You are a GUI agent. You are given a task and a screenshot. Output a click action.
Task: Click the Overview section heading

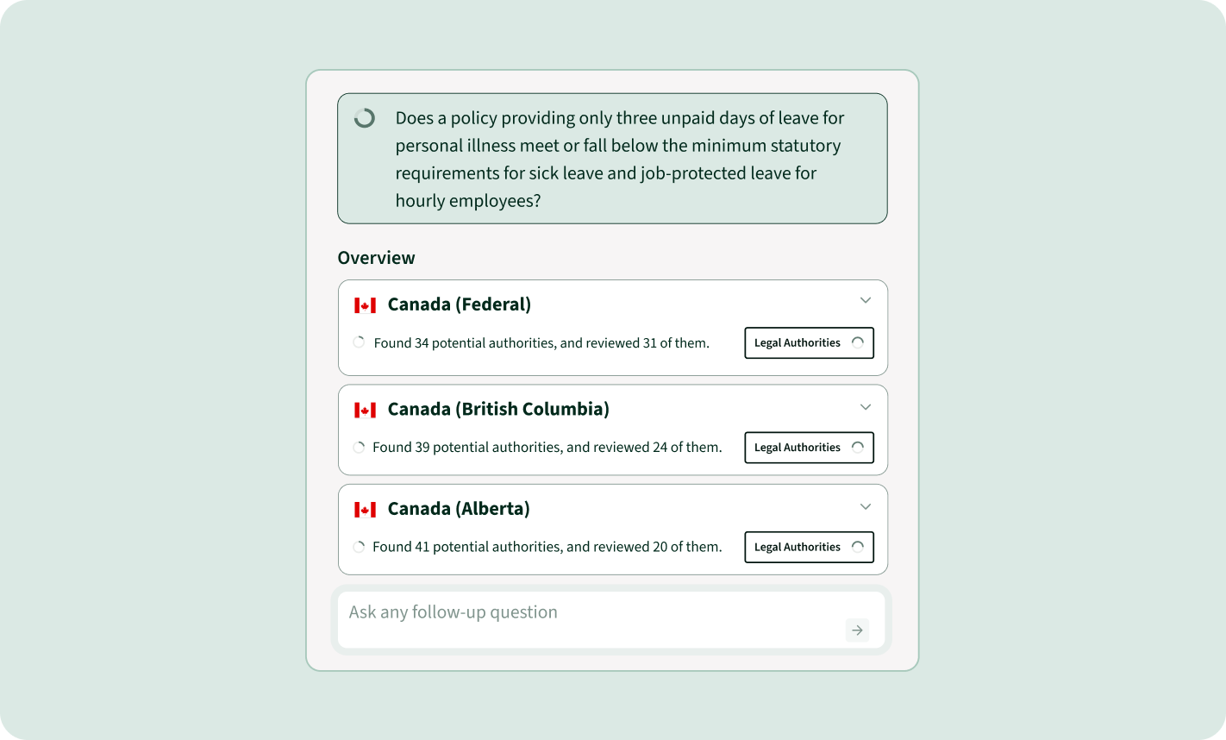coord(376,258)
